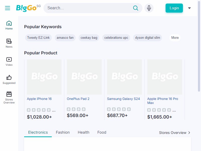Open the Samsung Galaxy S24 product image

[x=124, y=77]
